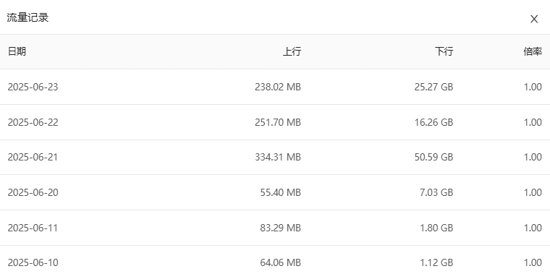This screenshot has width=550, height=274.
Task: Select the 2025-06-11 date cell
Action: click(x=33, y=228)
